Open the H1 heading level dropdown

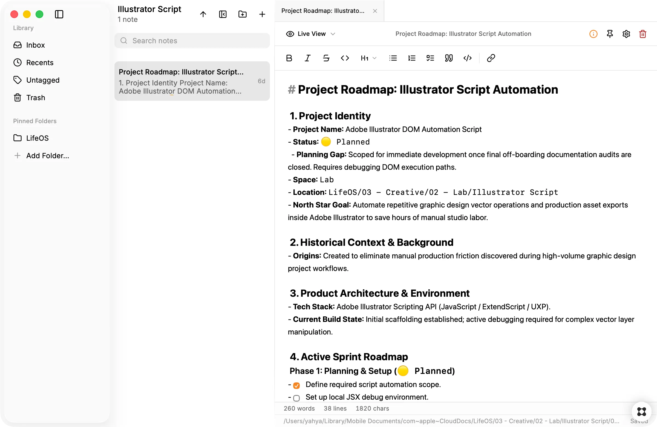[368, 58]
